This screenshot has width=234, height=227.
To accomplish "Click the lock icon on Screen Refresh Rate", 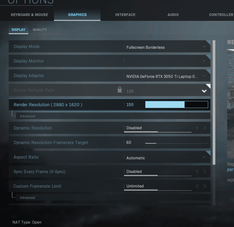I will (x=120, y=90).
